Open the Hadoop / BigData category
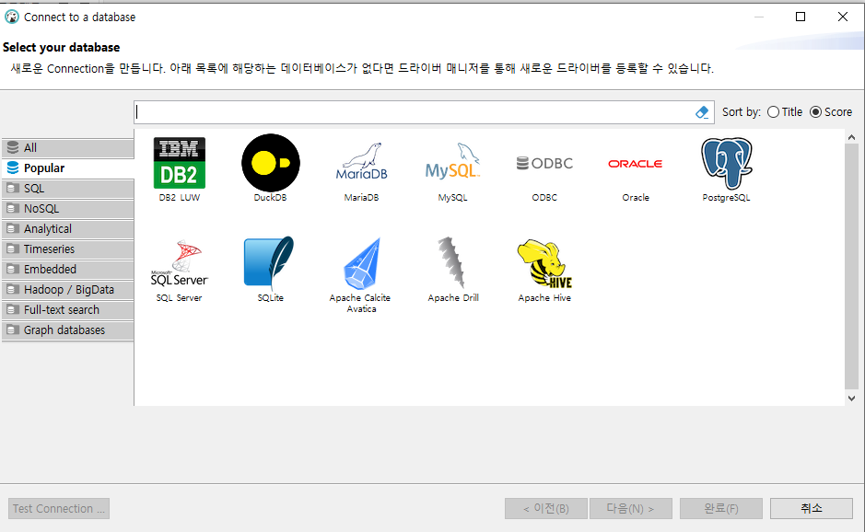Viewport: 865px width, 532px height. [68, 290]
